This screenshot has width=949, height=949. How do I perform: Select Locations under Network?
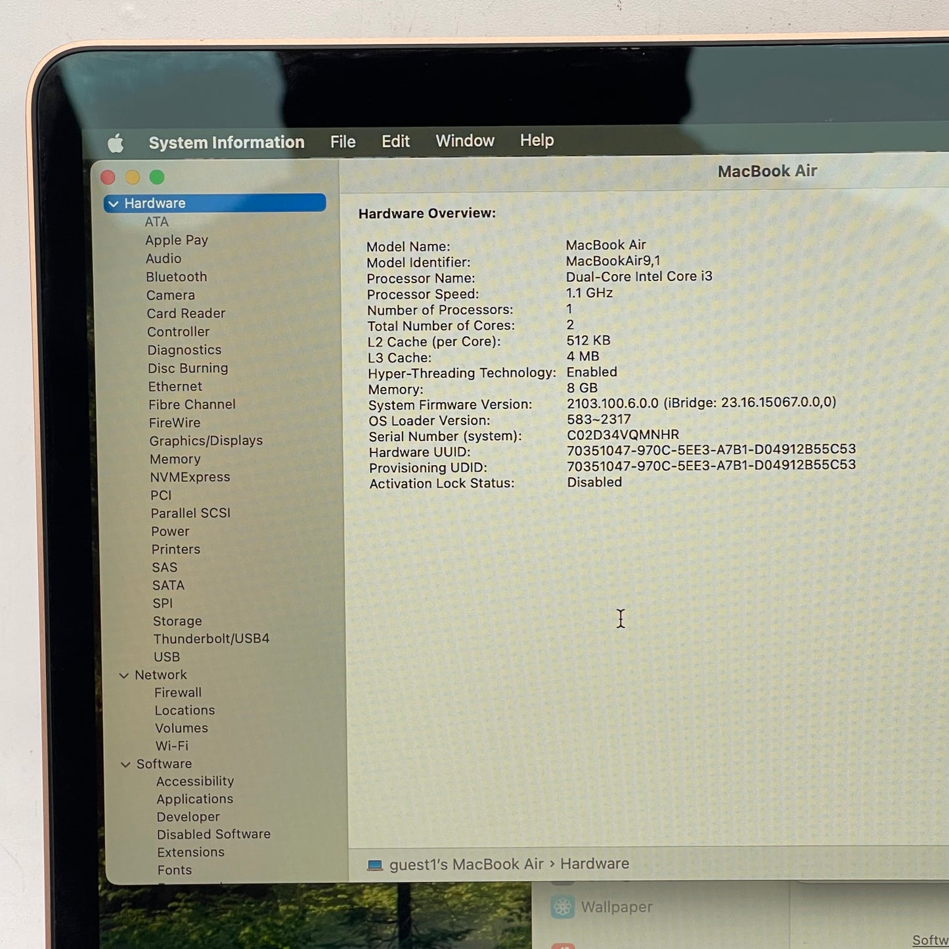185,711
